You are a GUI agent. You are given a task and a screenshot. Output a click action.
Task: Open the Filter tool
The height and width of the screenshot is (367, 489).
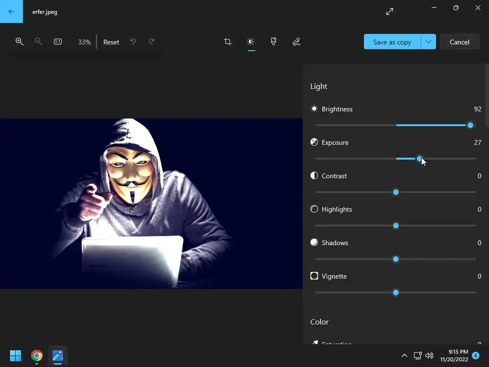274,42
